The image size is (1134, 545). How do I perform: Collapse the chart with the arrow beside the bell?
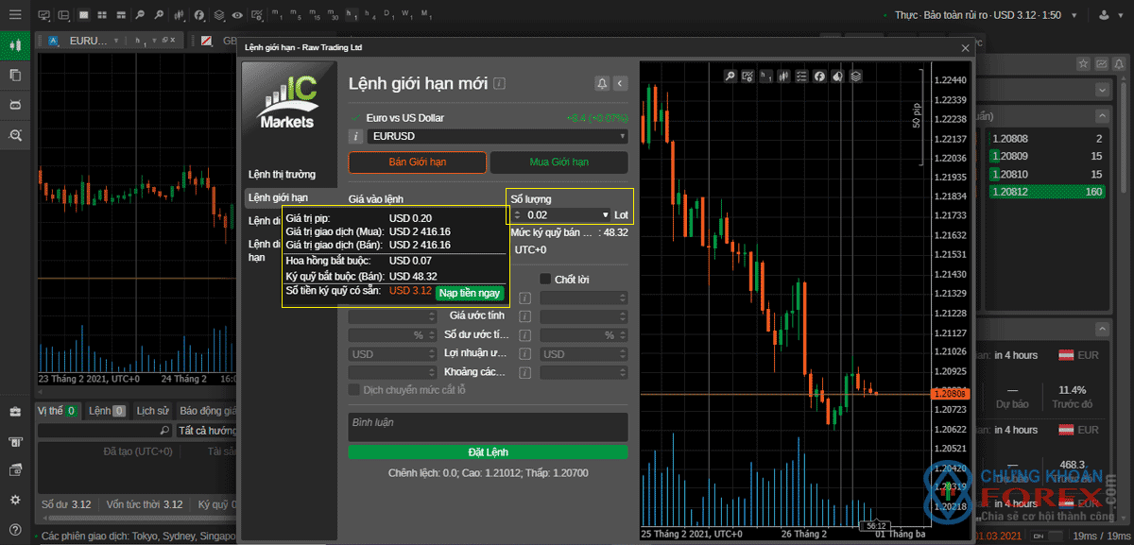[620, 84]
